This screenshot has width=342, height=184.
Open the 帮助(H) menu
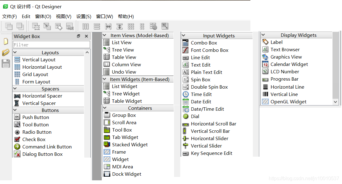[126, 17]
